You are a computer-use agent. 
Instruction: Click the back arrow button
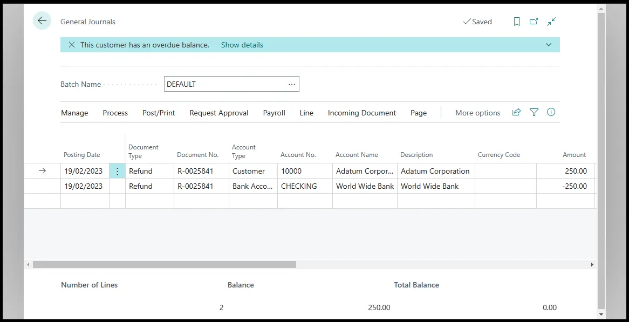(42, 21)
